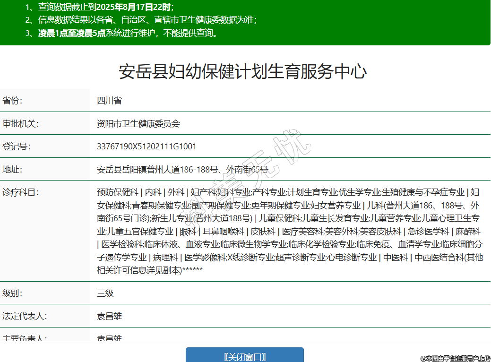Click the 审批机关 field label
The height and width of the screenshot is (362, 491).
(x=20, y=124)
